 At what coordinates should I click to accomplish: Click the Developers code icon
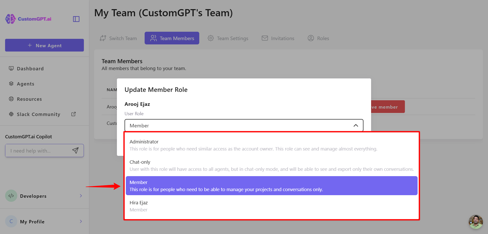click(x=11, y=196)
